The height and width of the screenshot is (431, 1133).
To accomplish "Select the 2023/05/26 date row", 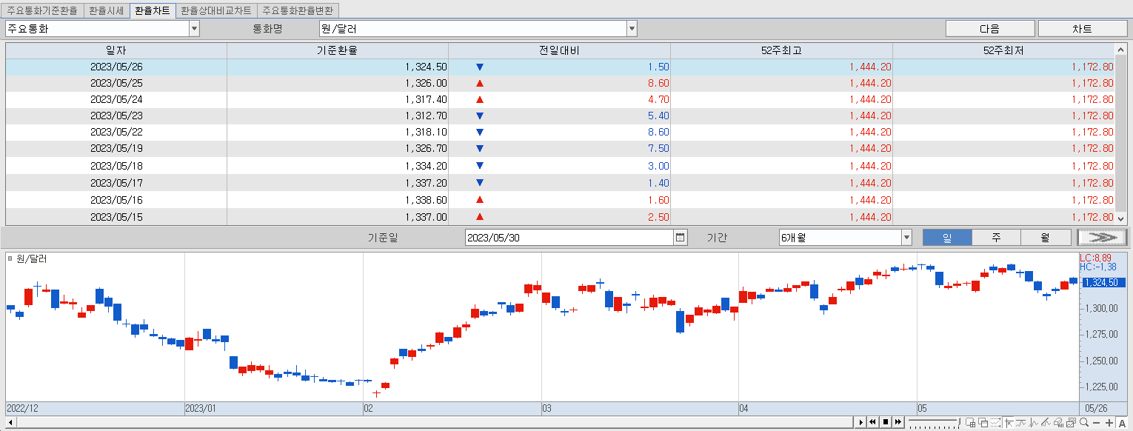I will (560, 67).
